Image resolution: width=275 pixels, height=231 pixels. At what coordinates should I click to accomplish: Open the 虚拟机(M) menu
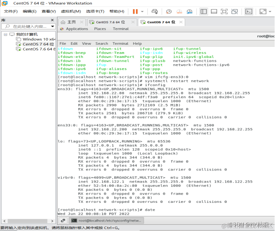tap(71, 12)
